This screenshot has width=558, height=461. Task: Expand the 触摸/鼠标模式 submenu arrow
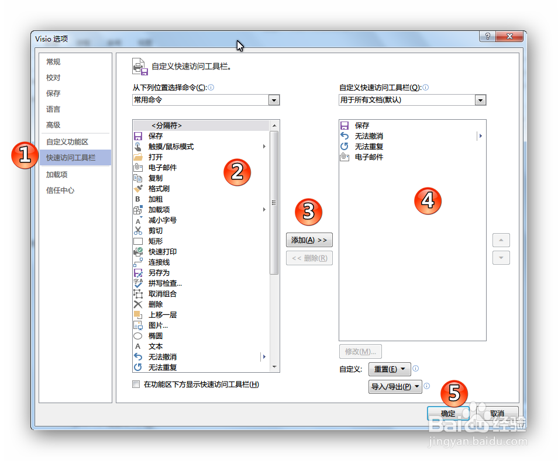(x=264, y=147)
